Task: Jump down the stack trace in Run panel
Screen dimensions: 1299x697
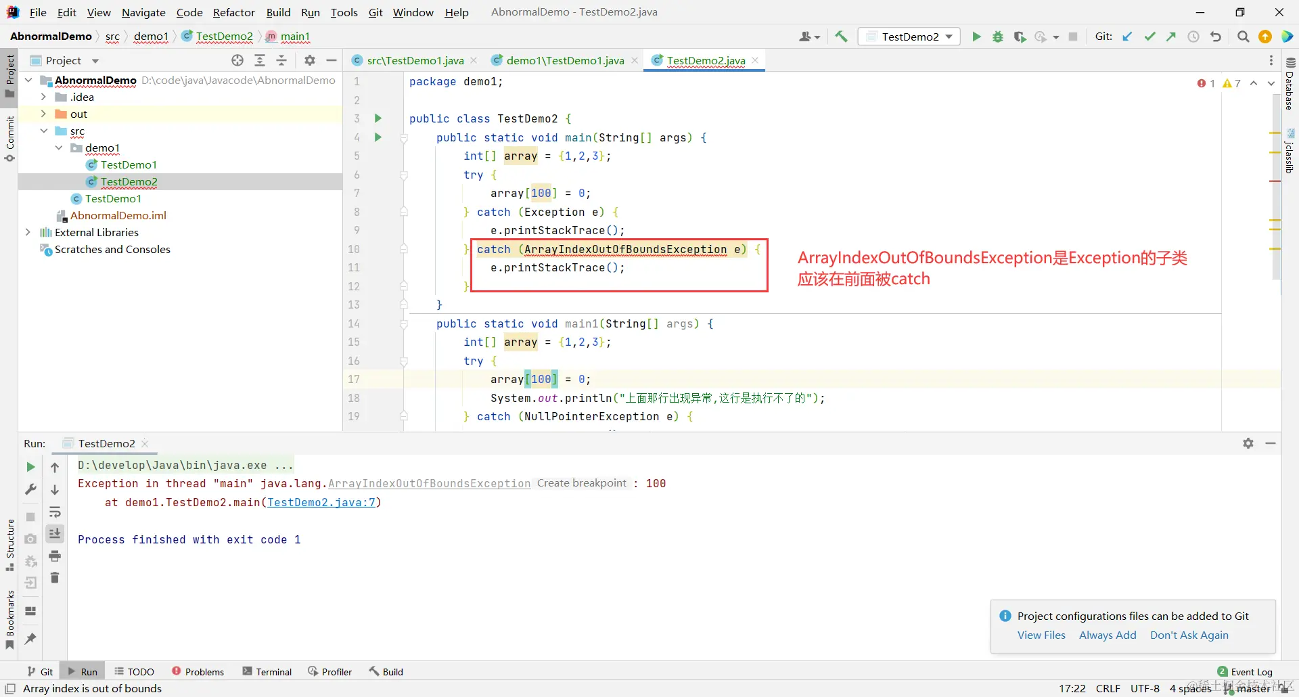Action: click(55, 489)
